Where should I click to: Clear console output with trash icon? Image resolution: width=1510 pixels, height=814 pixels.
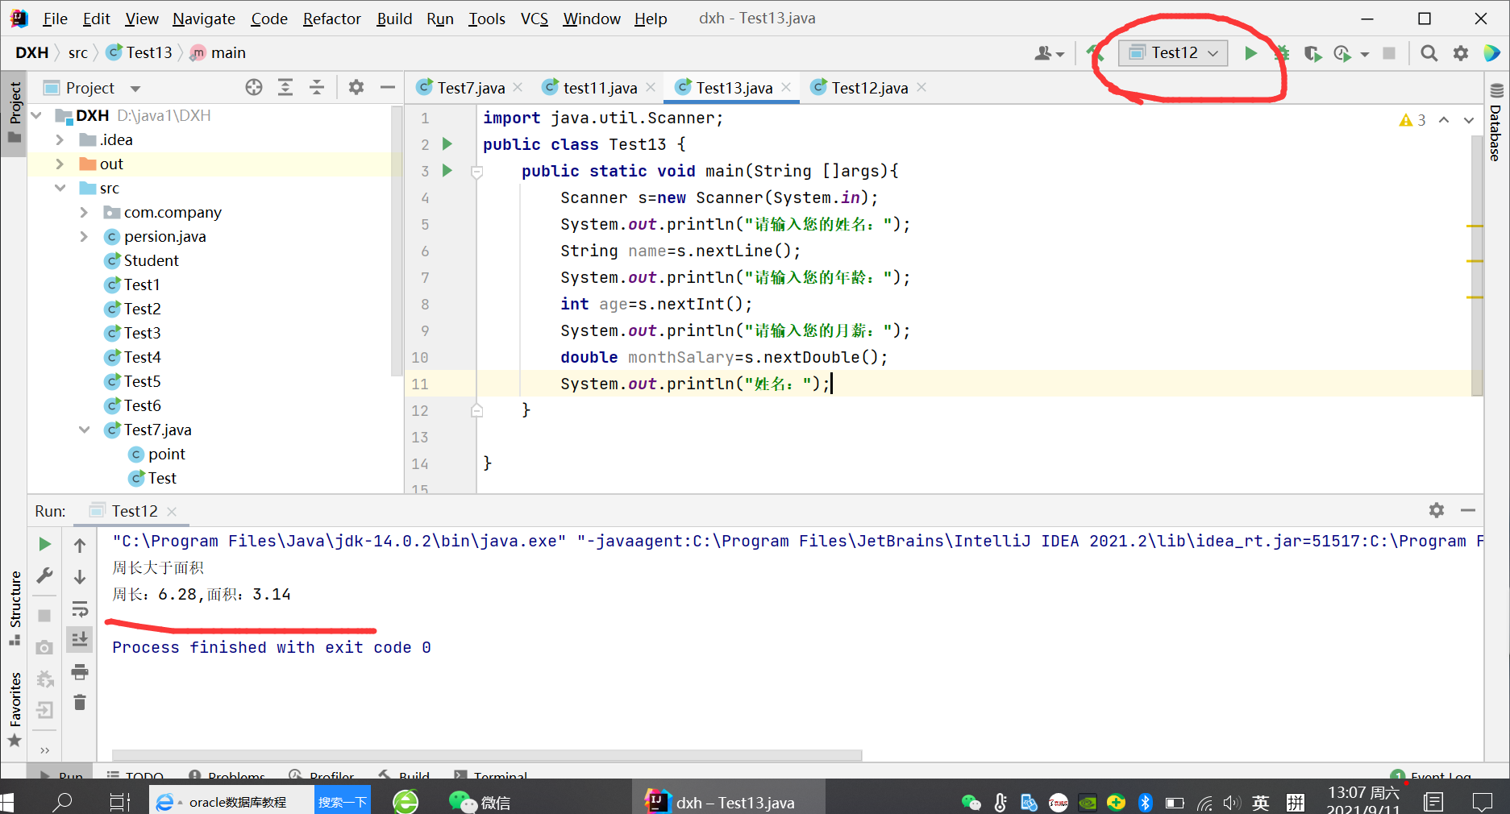(x=80, y=703)
